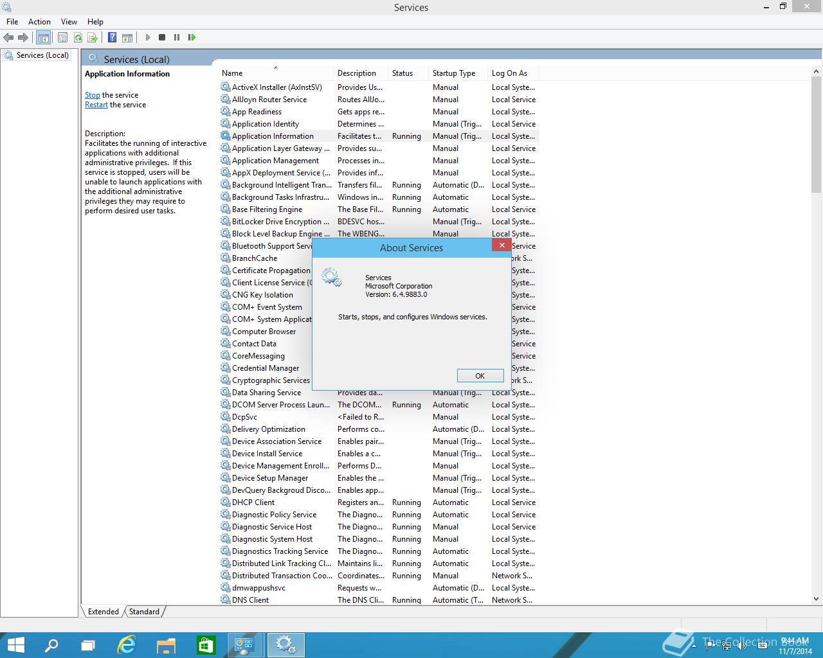Screen dimensions: 823x658
Task: Switch to the Extended tab
Action: coord(104,612)
